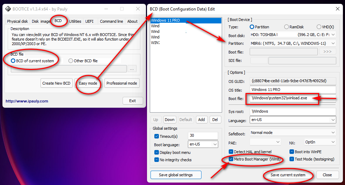Choose RamDisk boot device type
The width and height of the screenshot is (345, 185).
point(294,27)
